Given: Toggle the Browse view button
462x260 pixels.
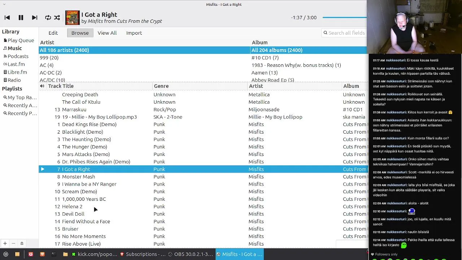Looking at the screenshot, I should [x=80, y=33].
